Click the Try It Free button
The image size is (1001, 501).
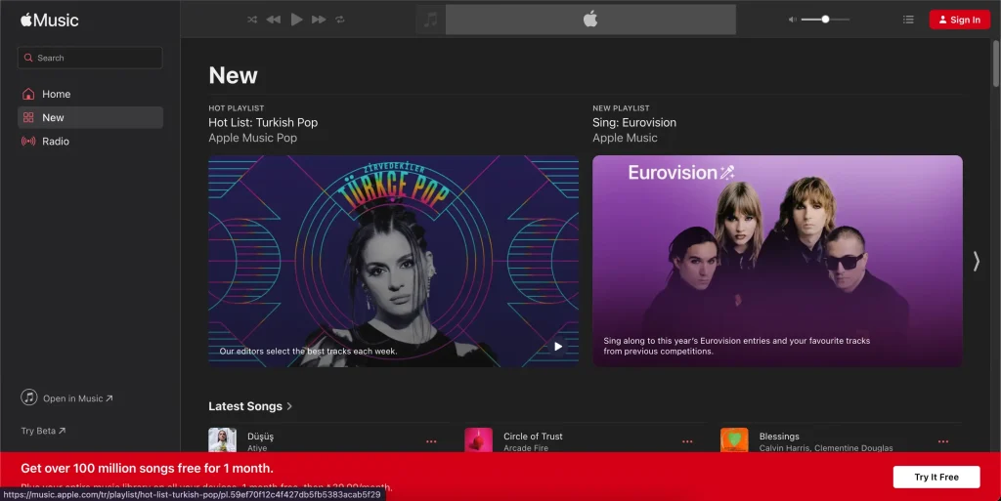point(936,477)
